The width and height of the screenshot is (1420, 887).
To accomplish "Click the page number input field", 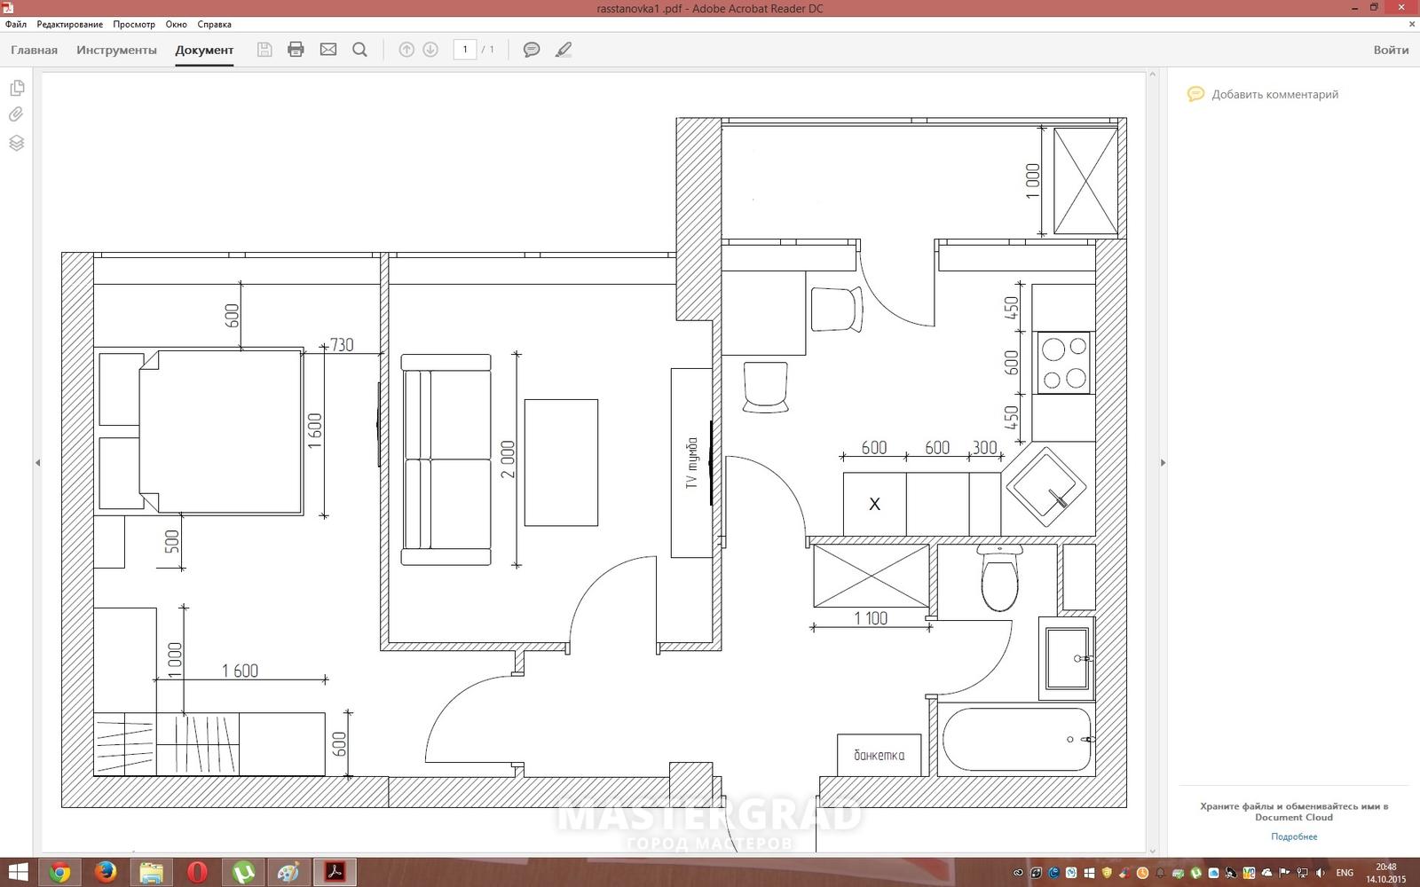I will (x=465, y=50).
